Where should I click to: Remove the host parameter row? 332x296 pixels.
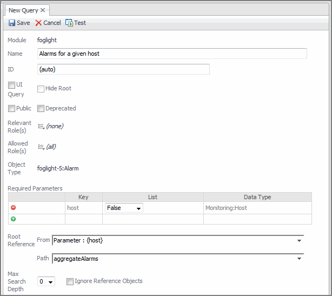(14, 208)
